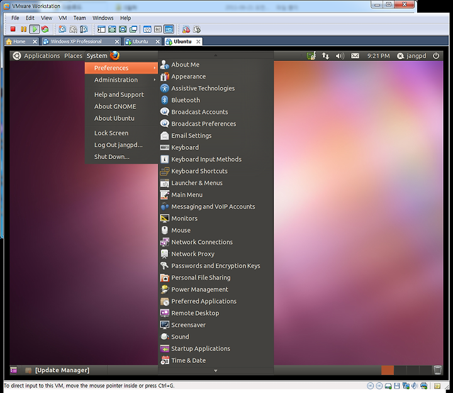The height and width of the screenshot is (393, 453).
Task: Click the Take Snapshot clock icon
Action: point(62,29)
